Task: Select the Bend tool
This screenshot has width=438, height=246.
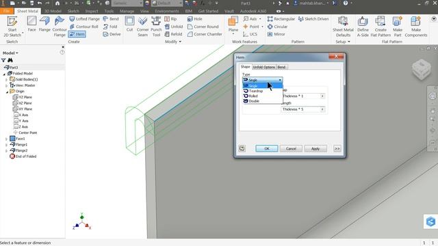Action: 111,19
